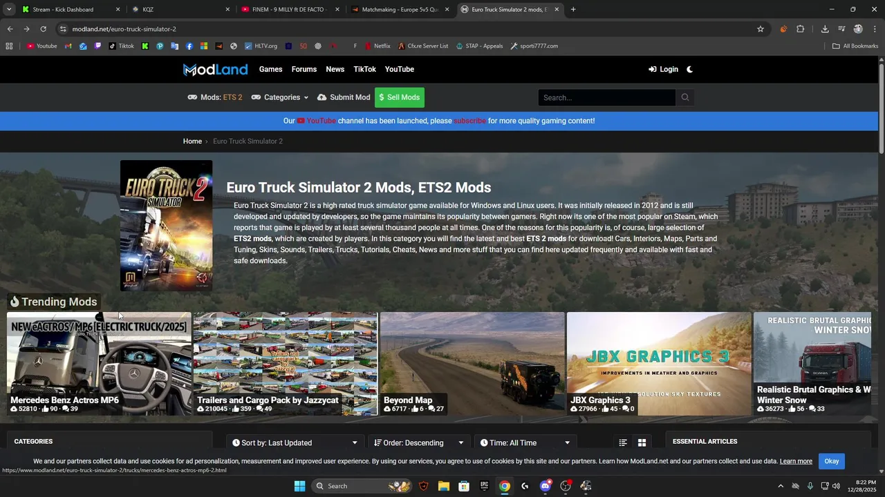Screen dimensions: 885x497
Task: Open Discord from taskbar
Action: [x=546, y=486]
